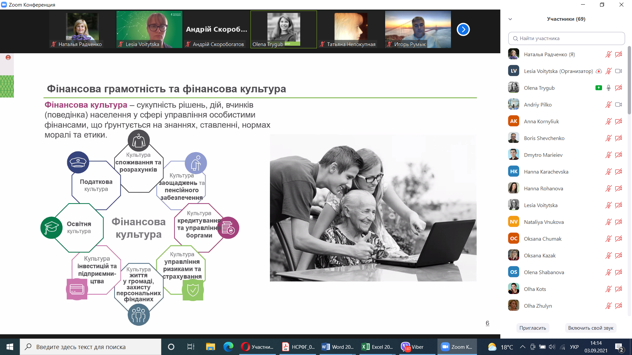Click the red recording indicator icon
Screen dimensions: 632x355
pyautogui.click(x=8, y=58)
